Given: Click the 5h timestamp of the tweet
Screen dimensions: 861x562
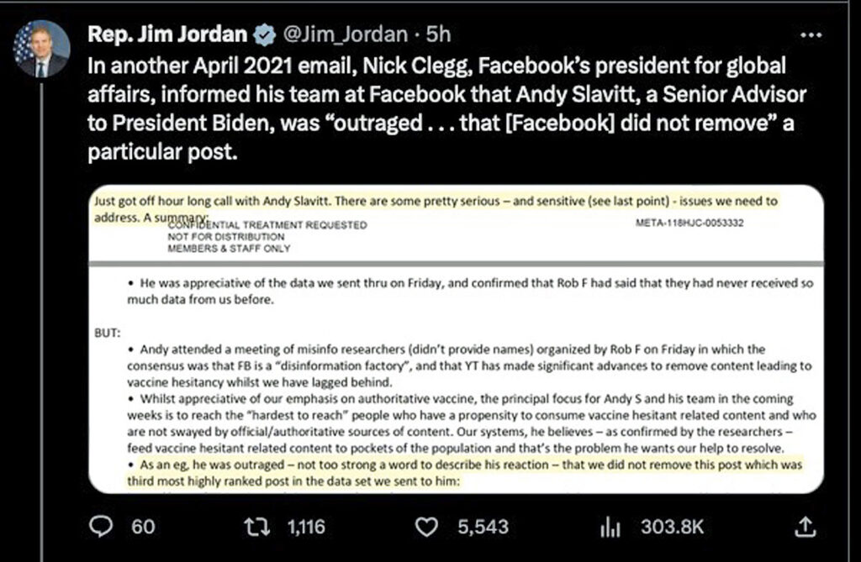Looking at the screenshot, I should [438, 35].
